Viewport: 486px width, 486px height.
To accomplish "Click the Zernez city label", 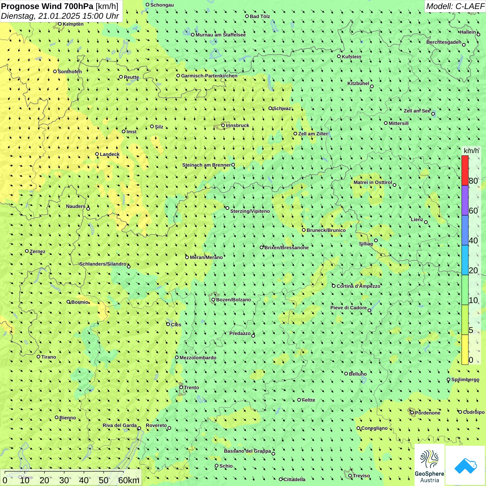I will 37,251.
